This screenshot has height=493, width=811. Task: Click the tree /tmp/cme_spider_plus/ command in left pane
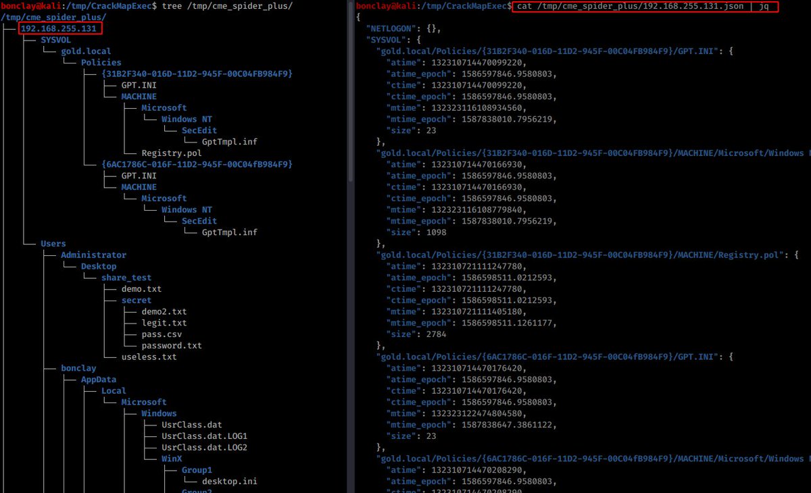point(228,6)
